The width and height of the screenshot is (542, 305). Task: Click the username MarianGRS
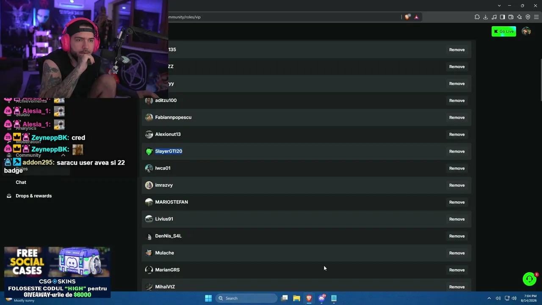click(168, 270)
